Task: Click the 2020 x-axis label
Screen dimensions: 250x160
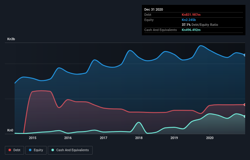Action: click(210, 138)
